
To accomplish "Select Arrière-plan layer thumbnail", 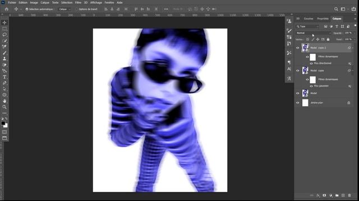I will pos(305,103).
